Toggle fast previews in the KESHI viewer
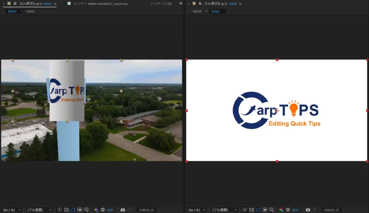This screenshot has width=369, height=213. tap(60, 210)
